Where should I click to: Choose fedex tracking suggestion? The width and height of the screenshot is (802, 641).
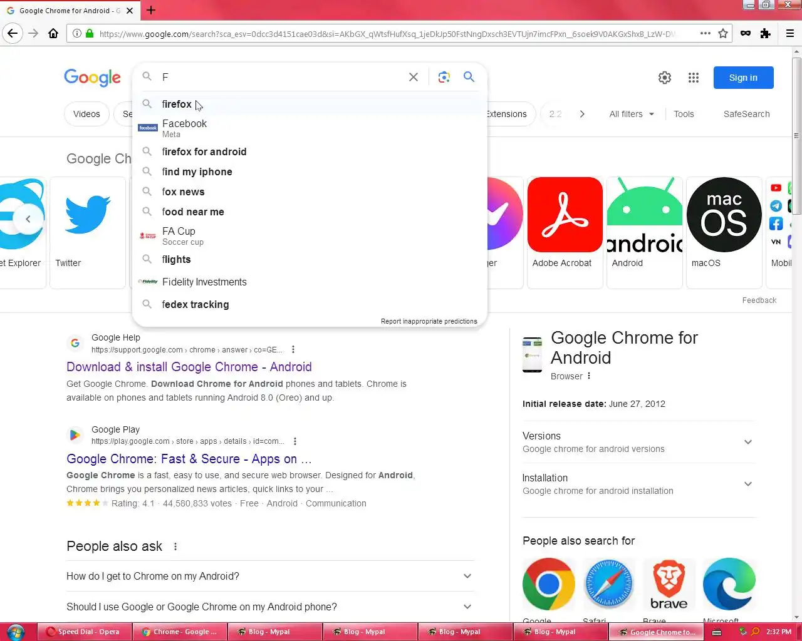tap(310, 304)
